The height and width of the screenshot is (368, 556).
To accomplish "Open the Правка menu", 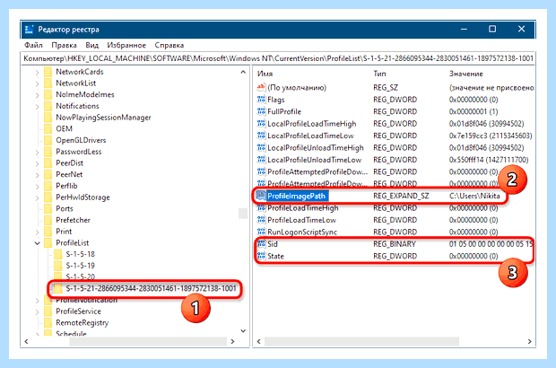I will pyautogui.click(x=64, y=45).
